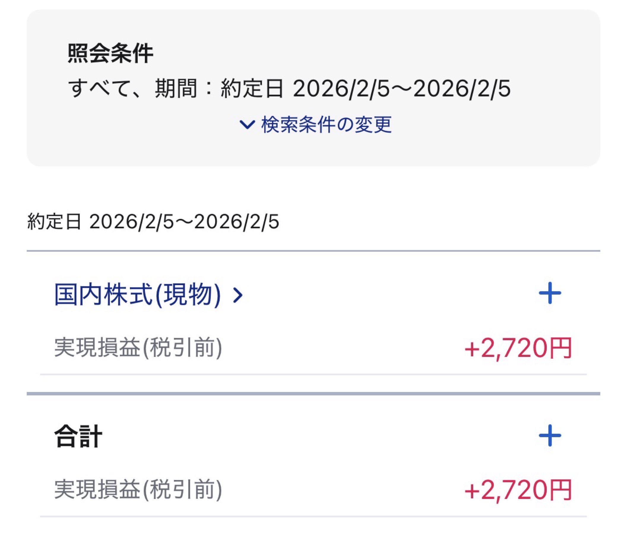Click the 照会条件 heading
The height and width of the screenshot is (534, 627).
pos(110,53)
